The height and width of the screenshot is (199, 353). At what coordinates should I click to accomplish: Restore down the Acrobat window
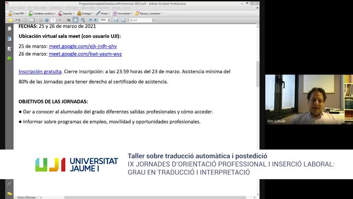[x=247, y=4]
